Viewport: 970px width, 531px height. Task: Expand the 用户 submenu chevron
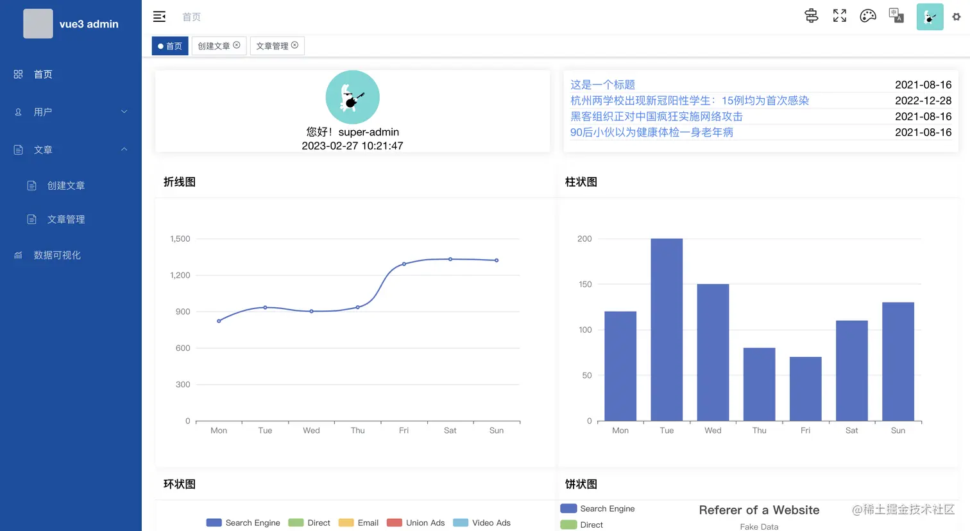pos(124,112)
